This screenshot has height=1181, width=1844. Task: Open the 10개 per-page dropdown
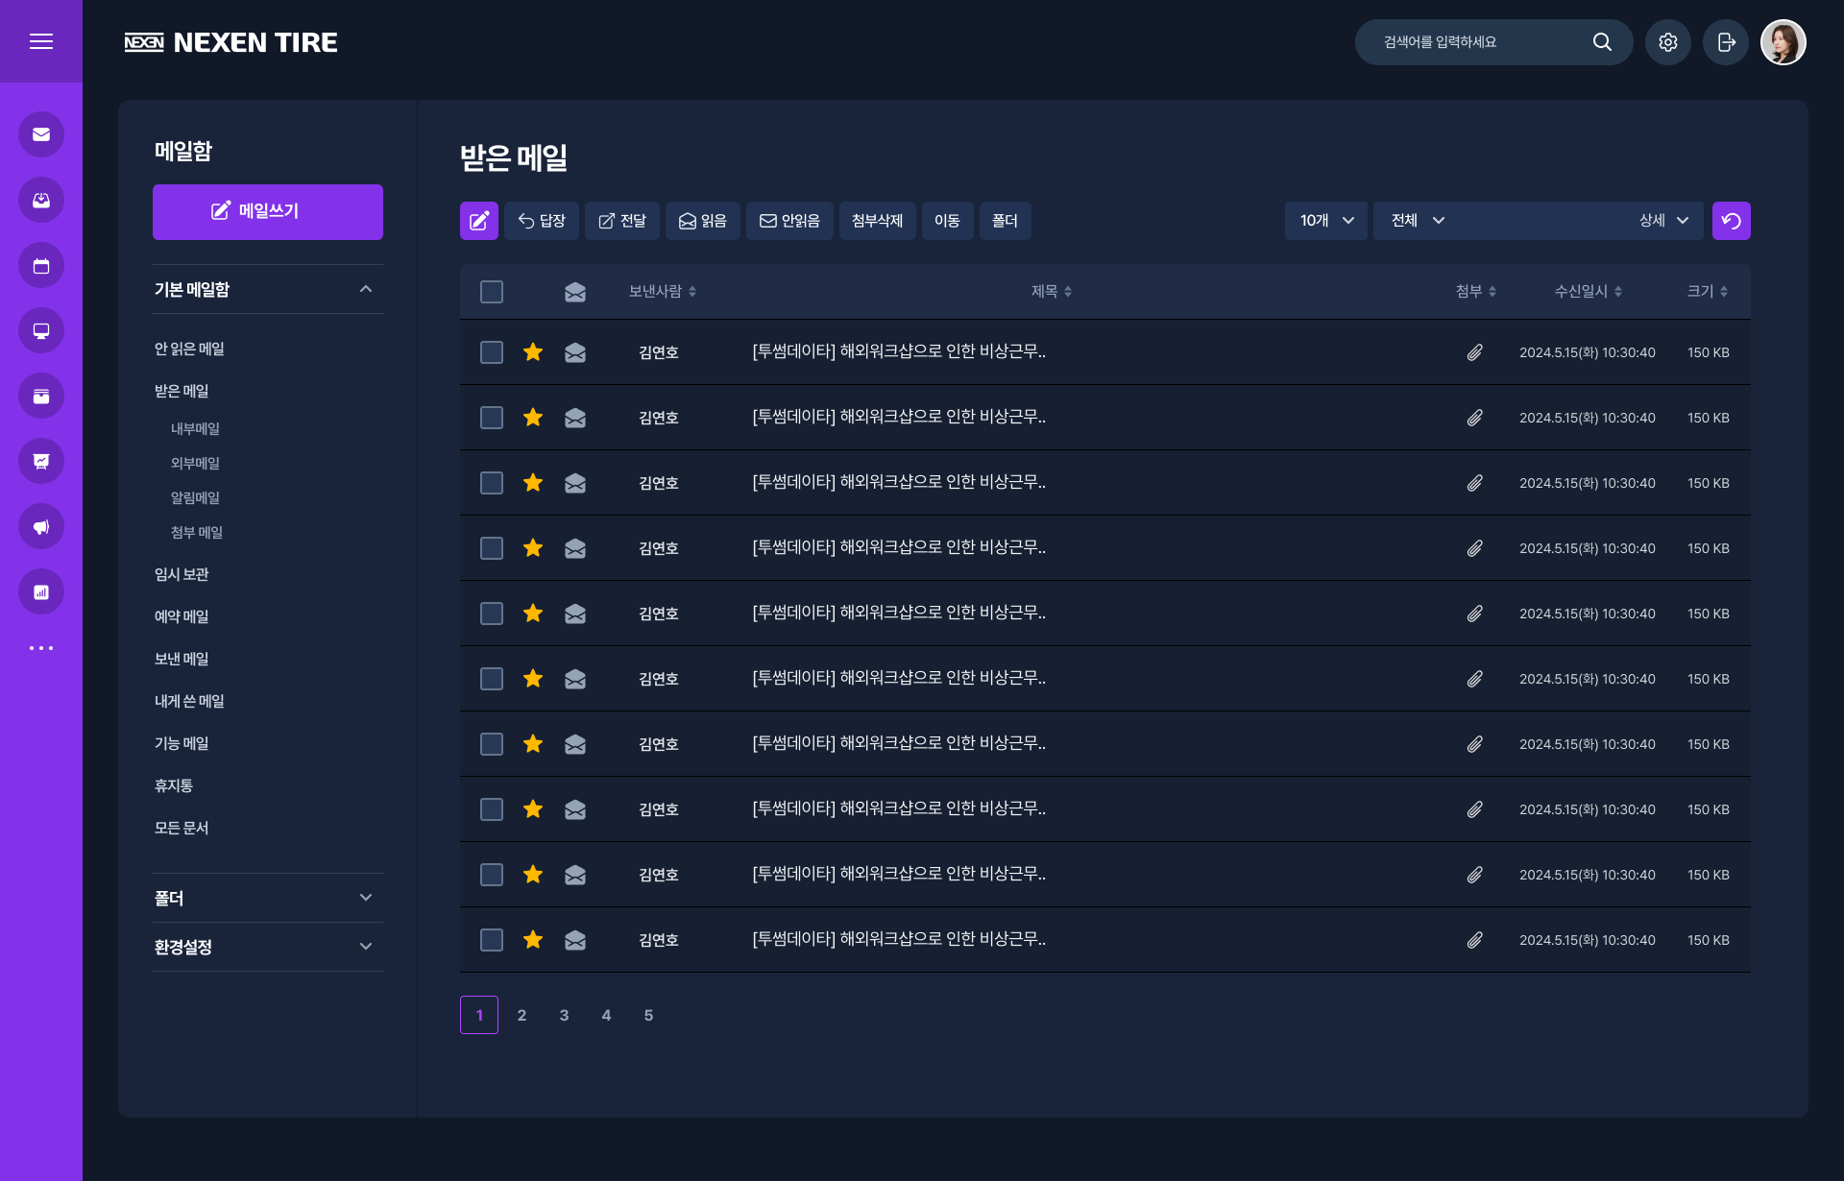tap(1325, 221)
